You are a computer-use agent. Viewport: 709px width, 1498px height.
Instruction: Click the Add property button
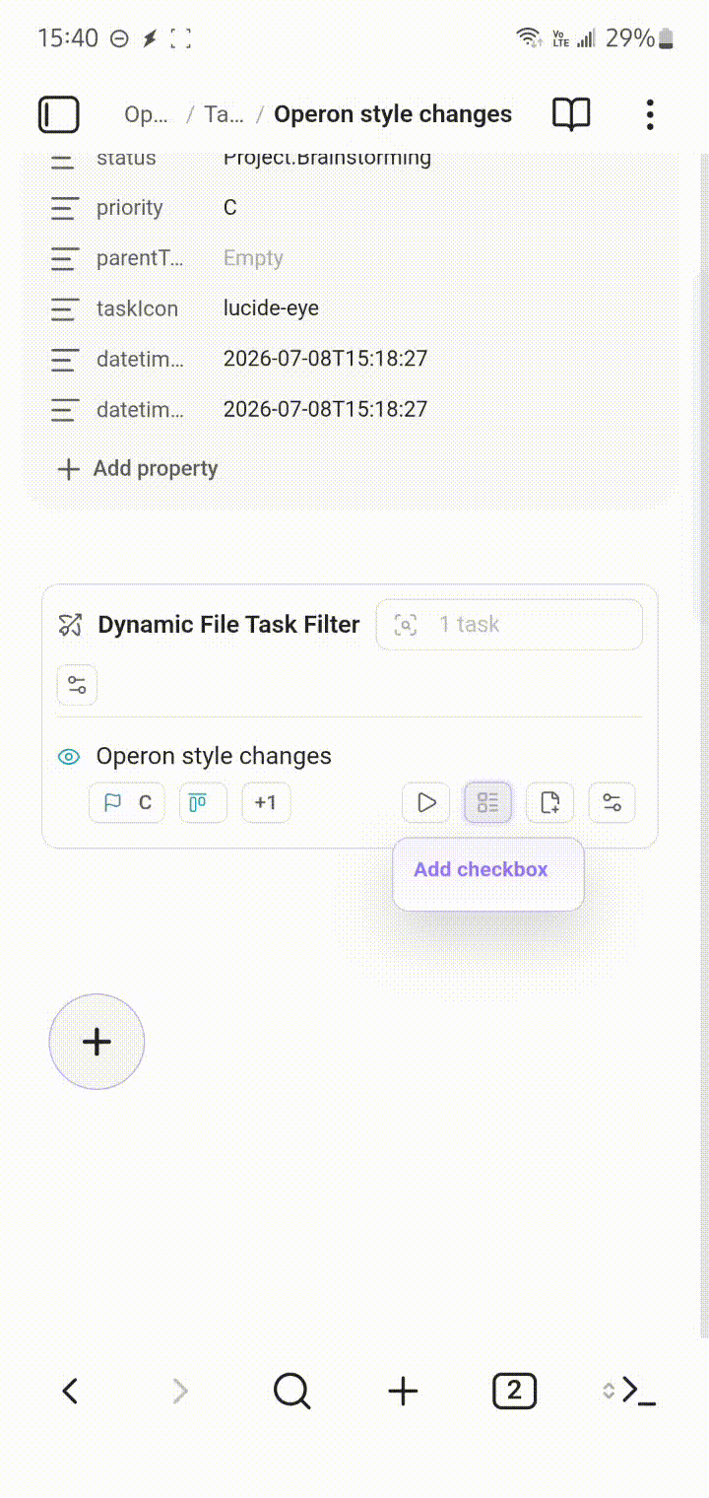tap(138, 469)
